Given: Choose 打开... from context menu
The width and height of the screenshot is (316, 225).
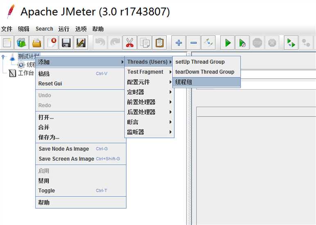Looking at the screenshot, I should pos(81,117).
